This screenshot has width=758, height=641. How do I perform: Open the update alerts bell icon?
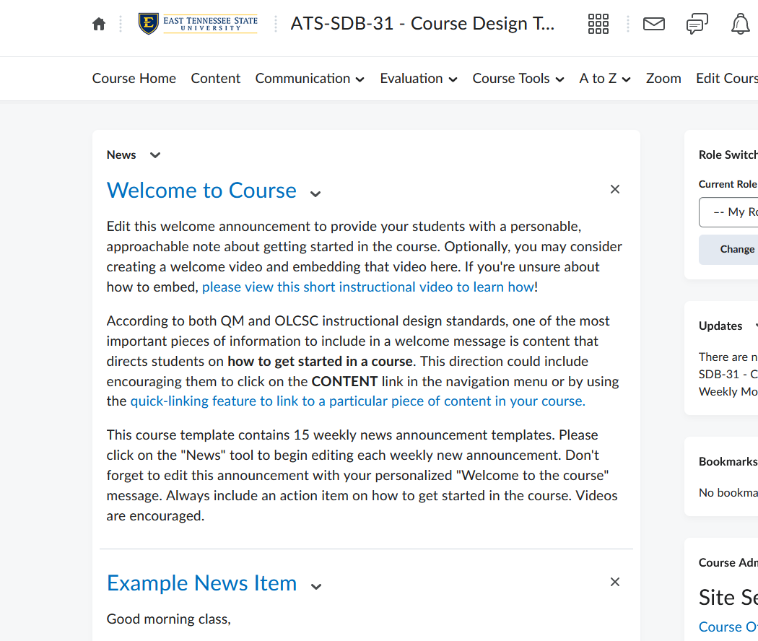740,24
